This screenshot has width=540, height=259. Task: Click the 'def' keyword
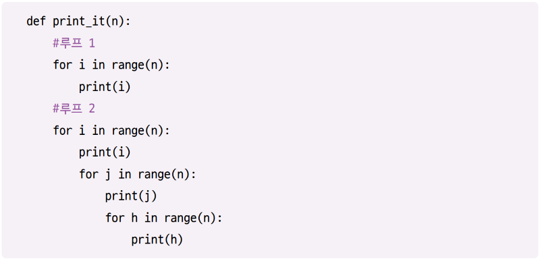tap(36, 22)
